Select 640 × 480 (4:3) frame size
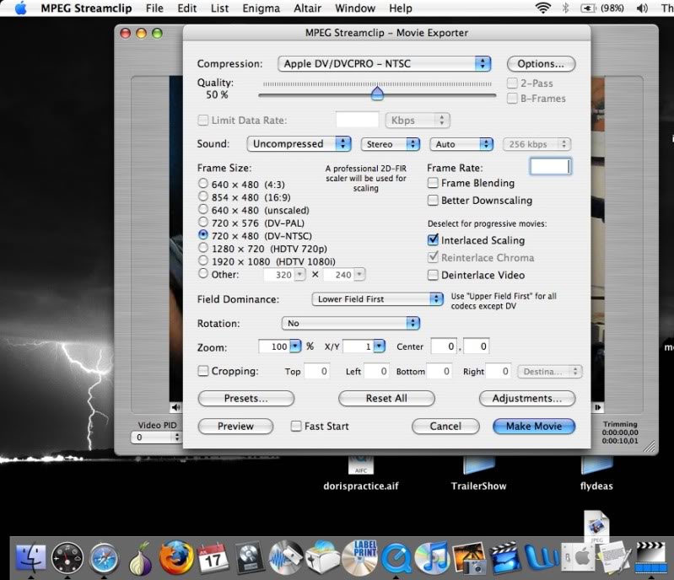The width and height of the screenshot is (674, 580). 203,184
